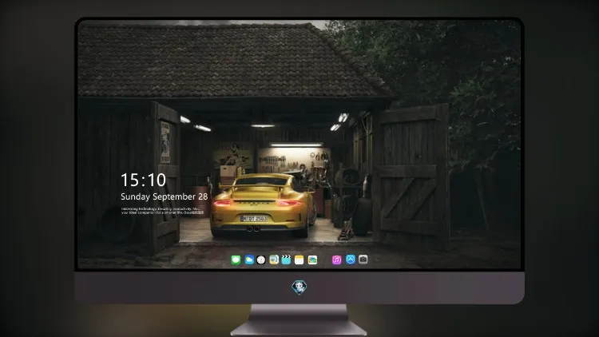Viewport: 599px width, 337px height.
Task: Open the blue App Store icon
Action: pos(351,260)
